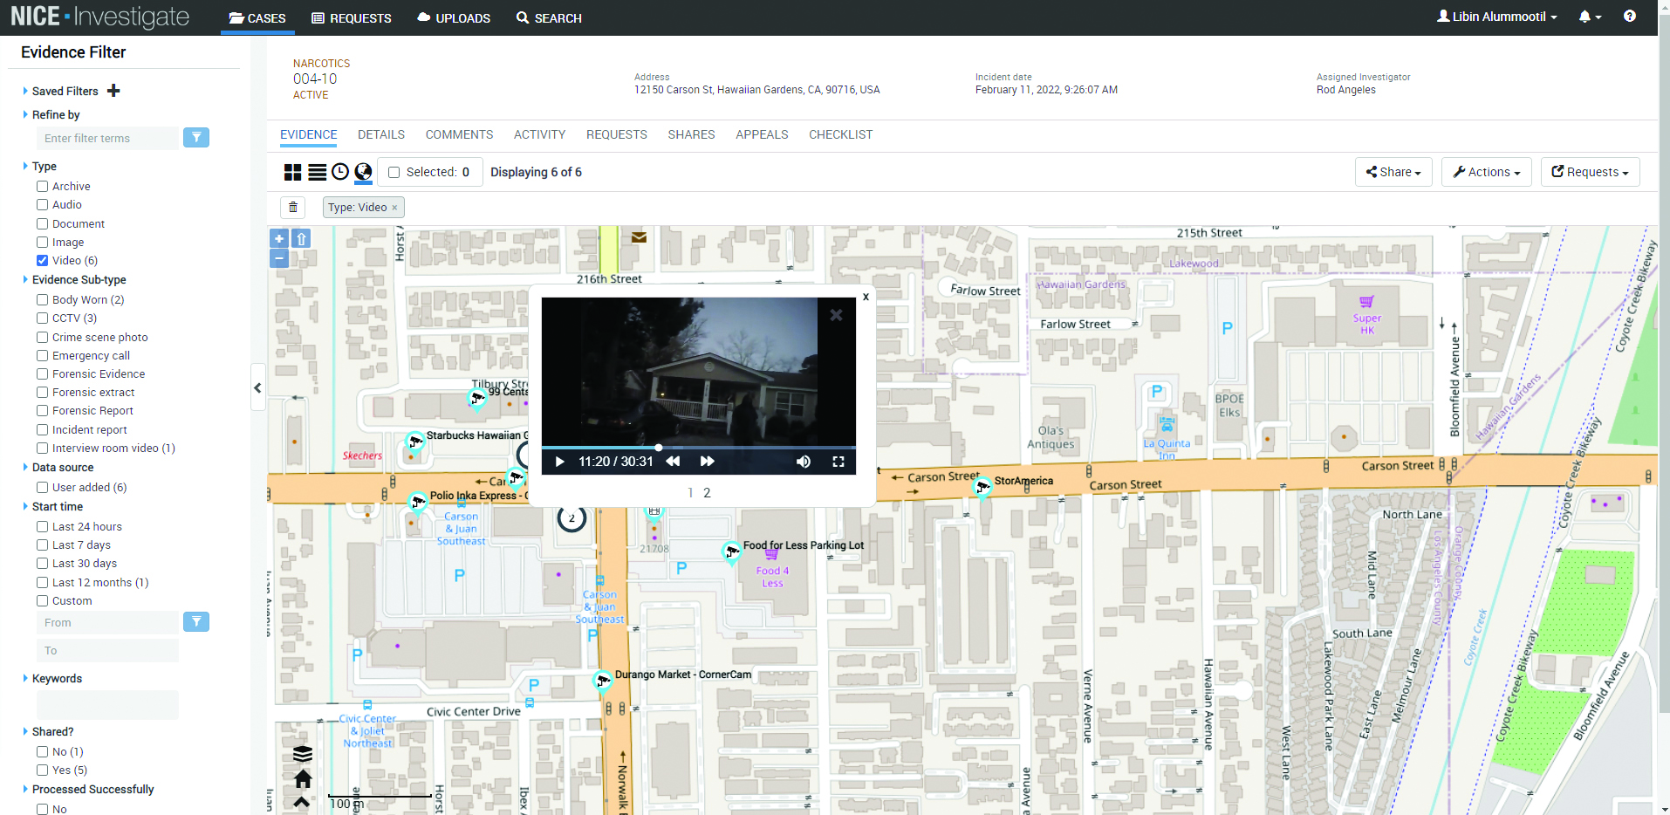Switch to the COMMENTS tab
1670x815 pixels.
point(459,134)
